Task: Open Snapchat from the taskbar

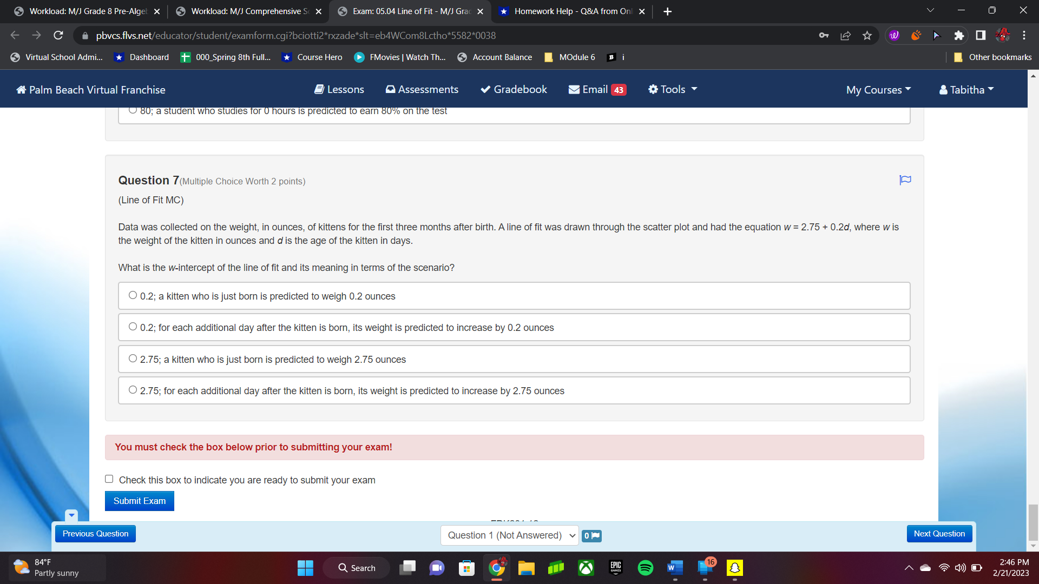Action: pos(735,568)
